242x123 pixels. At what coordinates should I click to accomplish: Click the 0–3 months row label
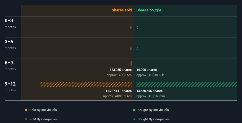click(10, 23)
